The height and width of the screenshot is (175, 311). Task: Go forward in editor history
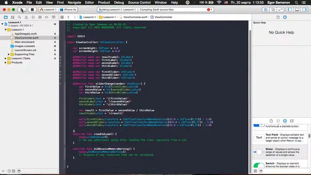[74, 17]
